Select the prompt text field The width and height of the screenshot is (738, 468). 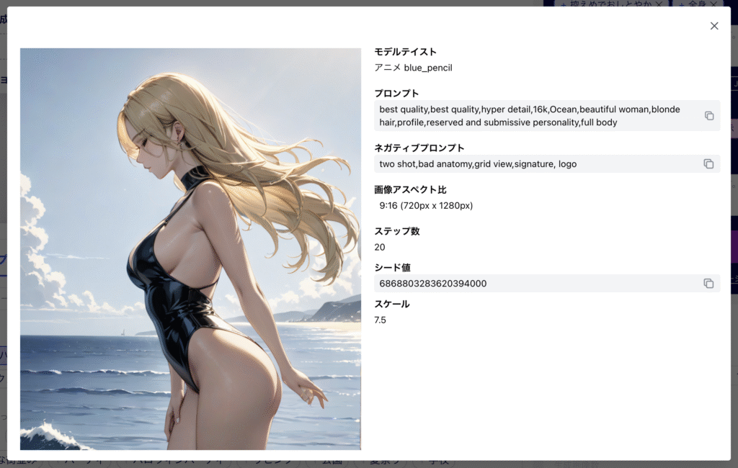click(x=547, y=116)
